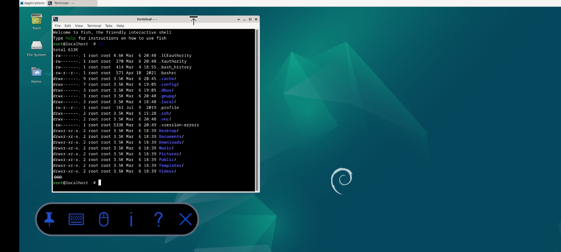Viewport: 561px width, 252px height.
Task: Open the File menu
Action: (58, 26)
